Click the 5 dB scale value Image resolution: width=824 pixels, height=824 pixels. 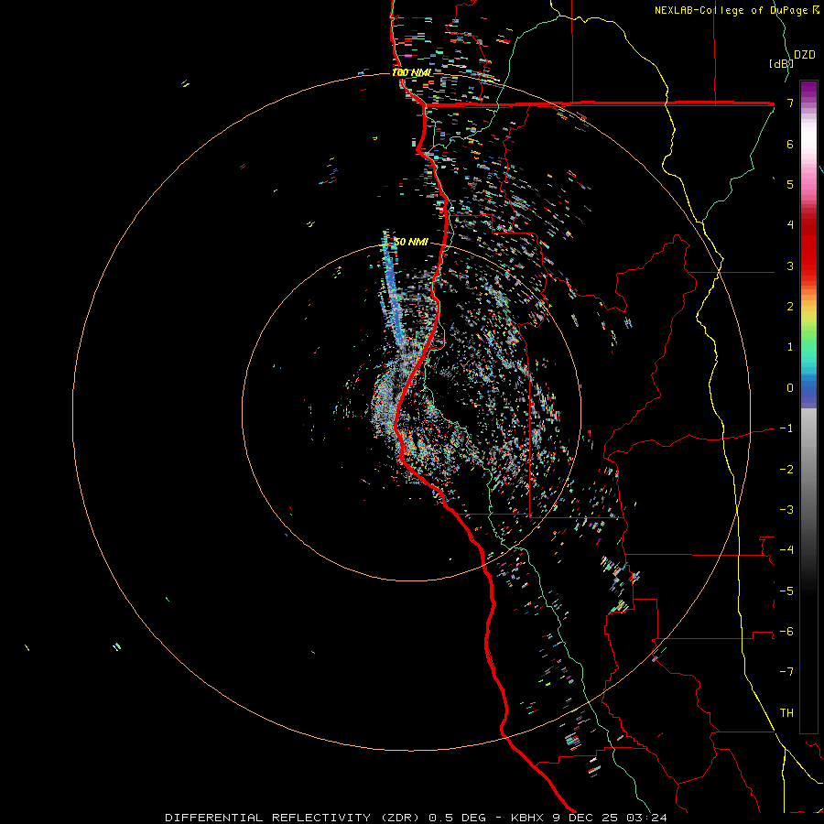[790, 184]
